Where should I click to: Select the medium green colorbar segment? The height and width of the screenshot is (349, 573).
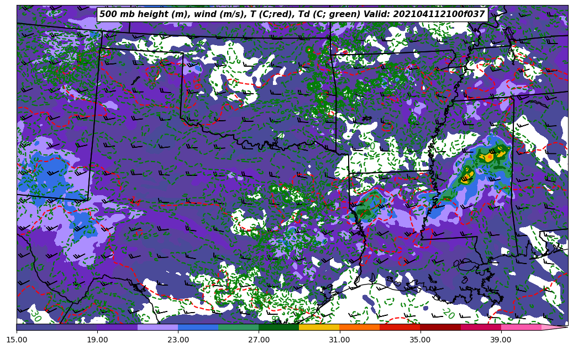[239, 327]
